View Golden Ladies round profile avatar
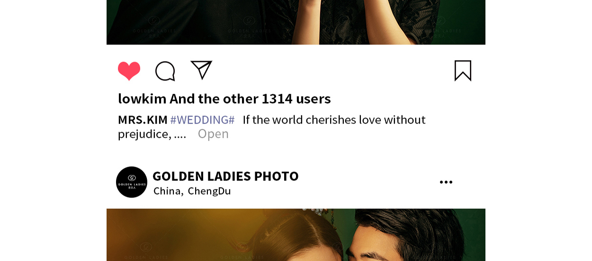This screenshot has width=592, height=261. [132, 182]
